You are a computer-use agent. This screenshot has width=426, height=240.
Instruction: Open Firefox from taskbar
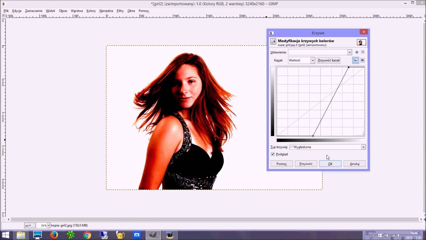point(54,235)
